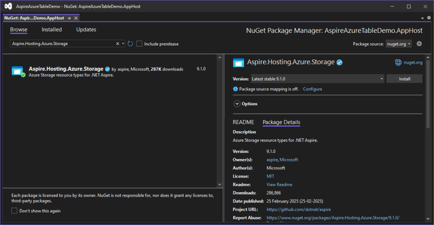Click the Aspire.Hosting.Azure.Storage package icon in results

coord(19,71)
